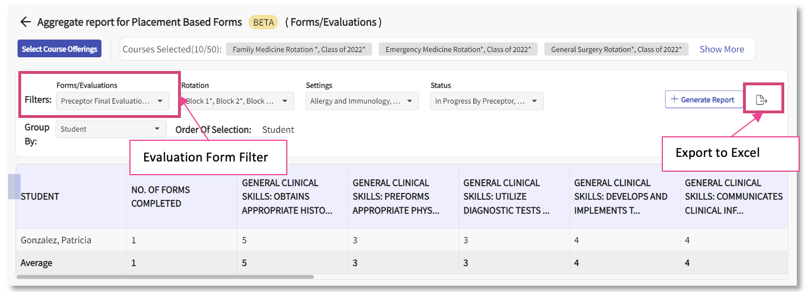806x292 pixels.
Task: Click Select Course Offerings button
Action: point(60,49)
